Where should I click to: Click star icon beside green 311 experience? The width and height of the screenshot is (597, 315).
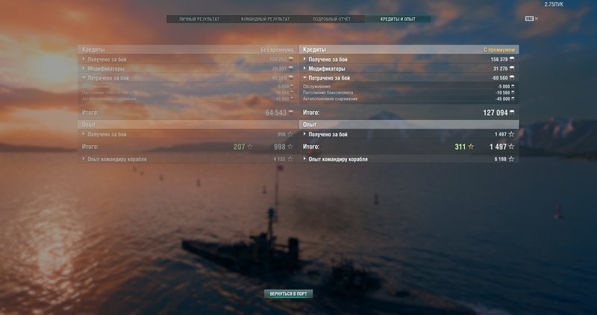(x=471, y=146)
